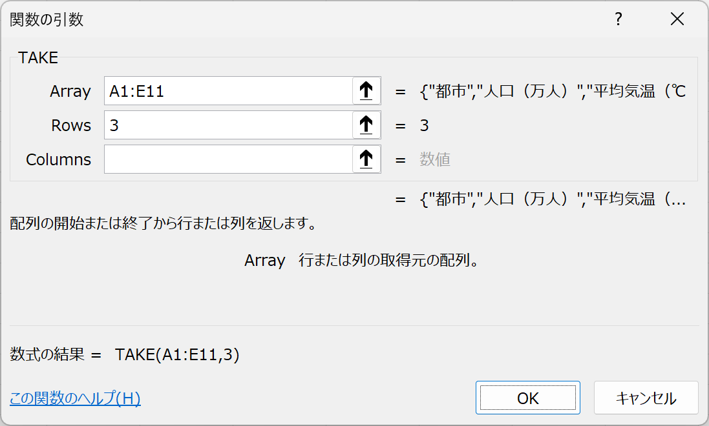
Task: Click the 数値 placeholder next to Columns
Action: point(434,159)
